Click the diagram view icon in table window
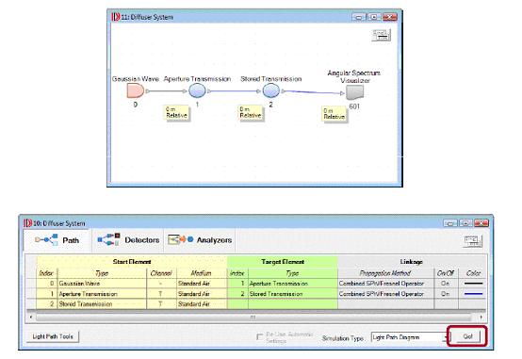This screenshot has width=522, height=359. (x=473, y=241)
